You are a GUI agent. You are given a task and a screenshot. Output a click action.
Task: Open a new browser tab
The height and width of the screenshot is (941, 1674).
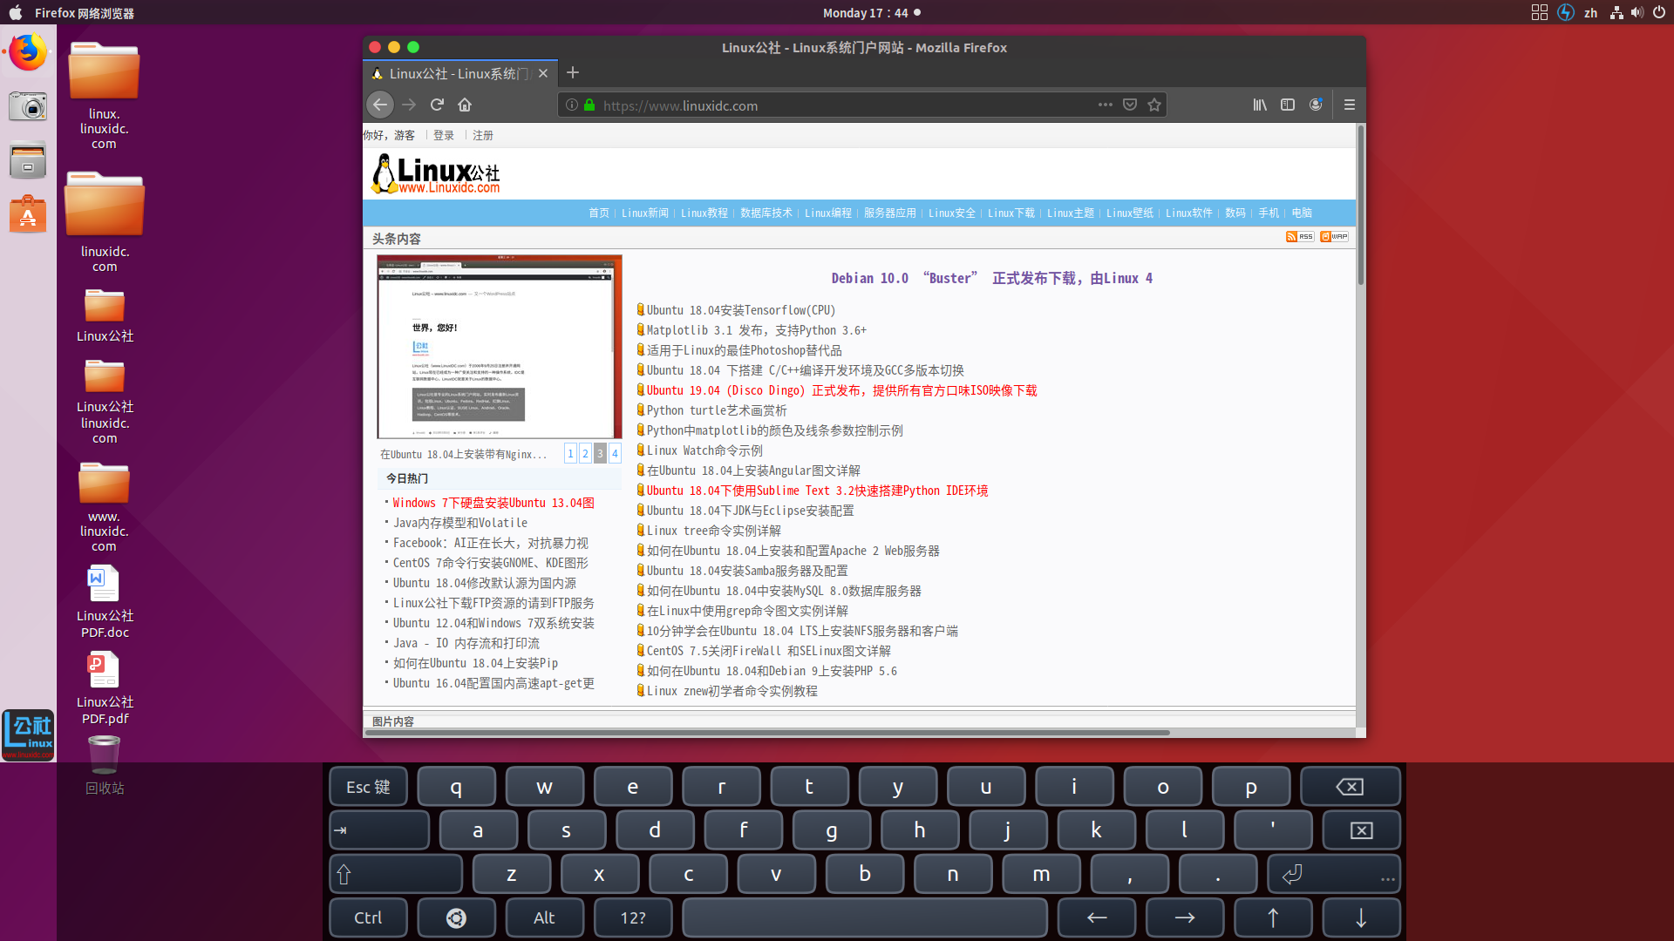tap(573, 73)
